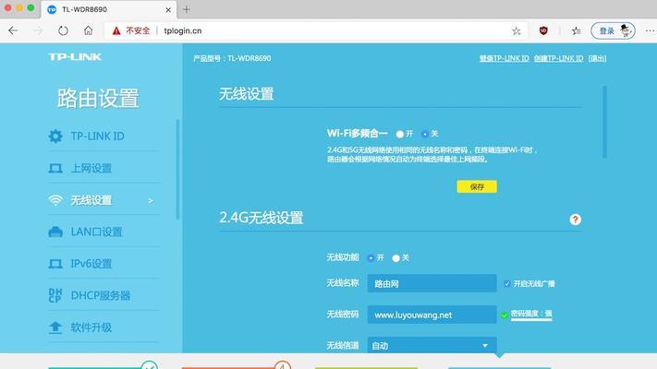Switch to the TL-WDR8690 browser tab
The image size is (657, 369).
pyautogui.click(x=109, y=9)
